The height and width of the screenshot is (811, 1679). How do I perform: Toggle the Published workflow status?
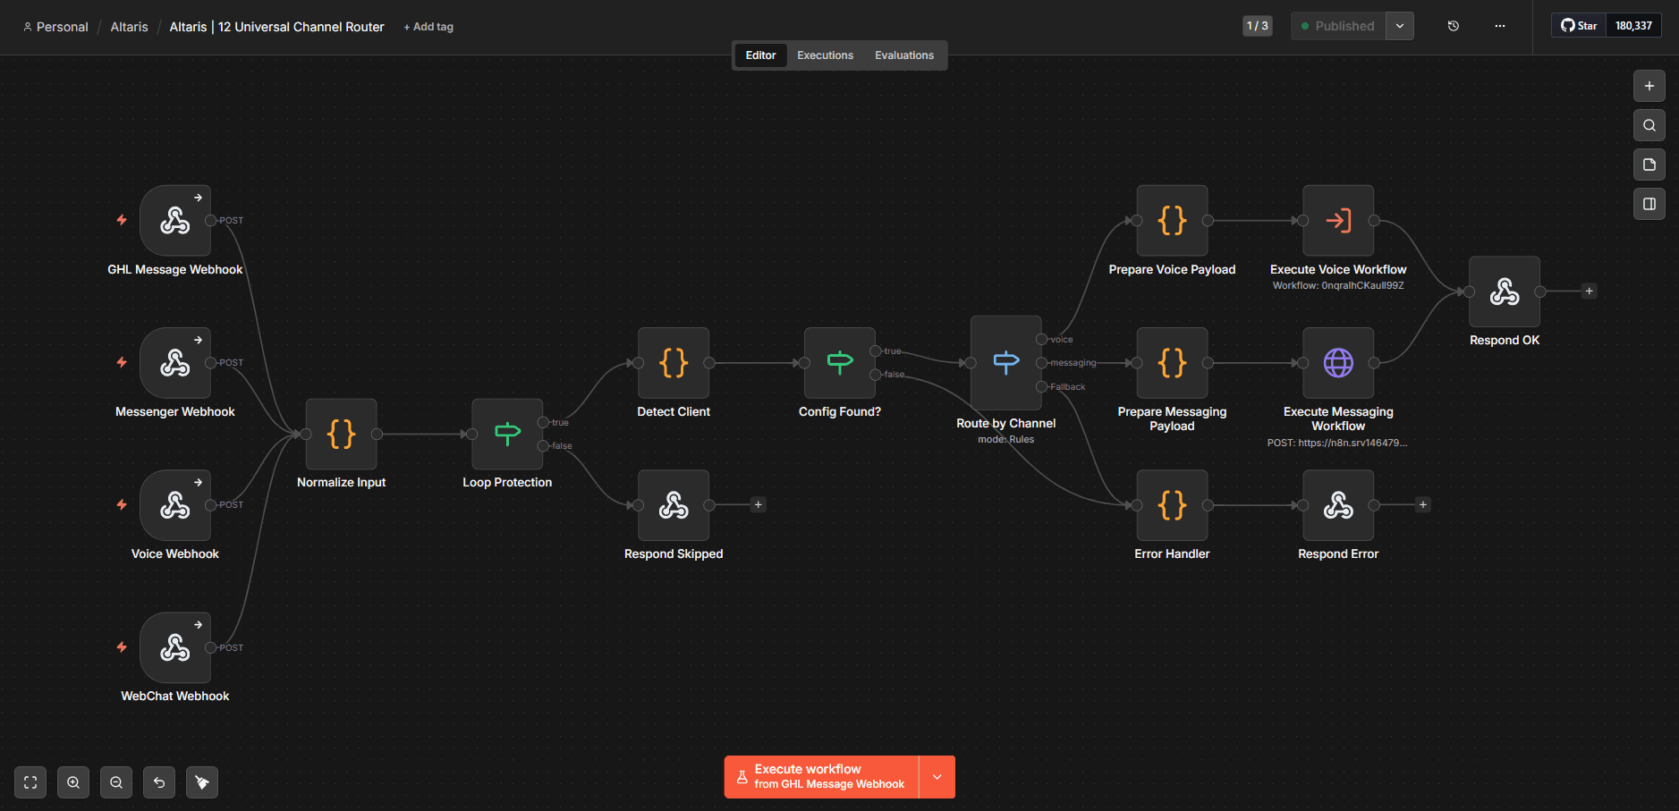click(x=1338, y=26)
